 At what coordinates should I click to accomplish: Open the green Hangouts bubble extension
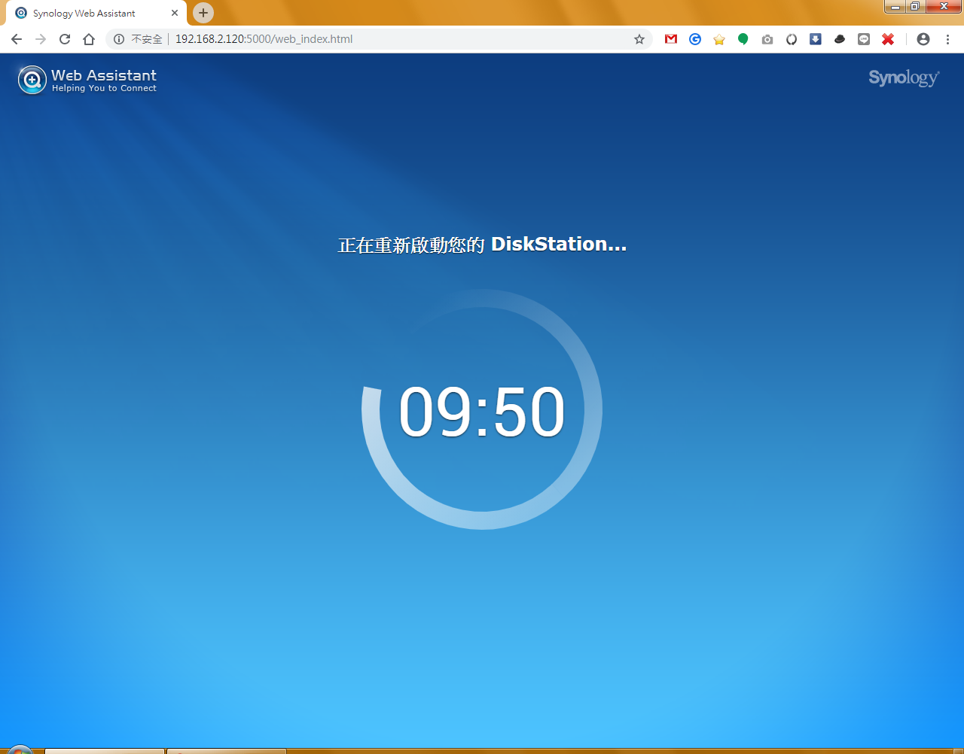coord(743,39)
